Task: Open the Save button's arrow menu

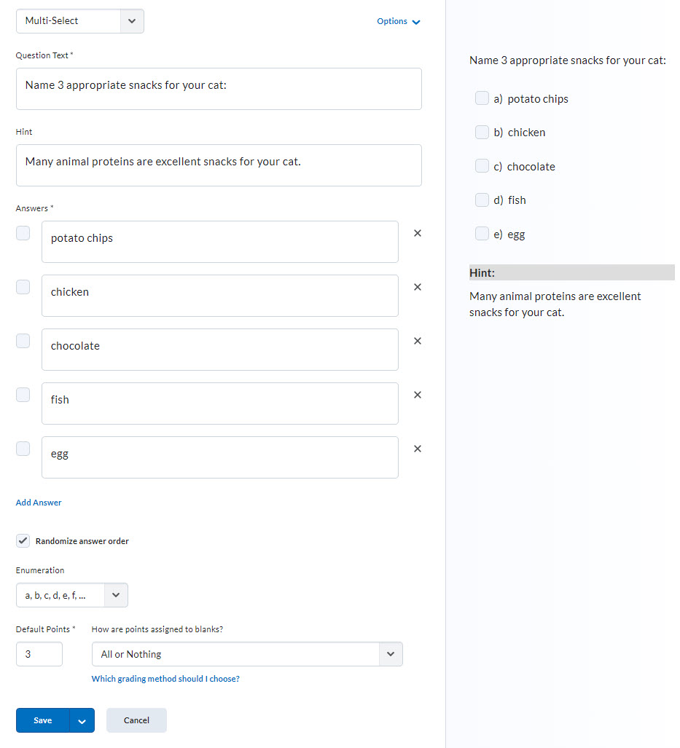Action: tap(82, 720)
